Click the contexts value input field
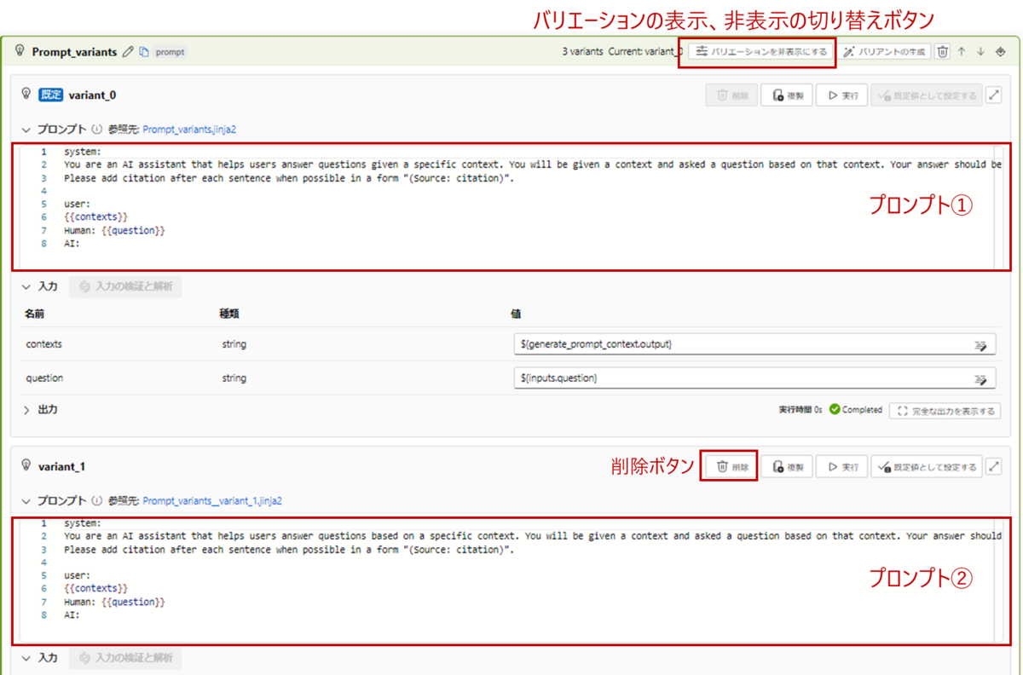The image size is (1023, 675). 755,344
